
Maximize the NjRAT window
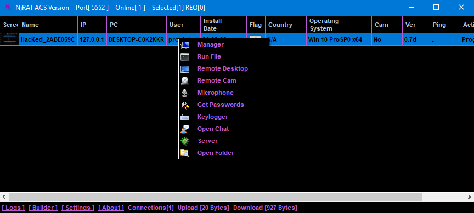click(x=436, y=8)
